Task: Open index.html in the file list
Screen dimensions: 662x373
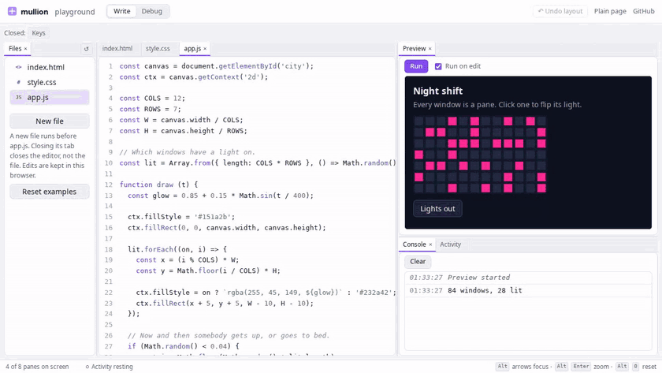Action: coord(50,67)
